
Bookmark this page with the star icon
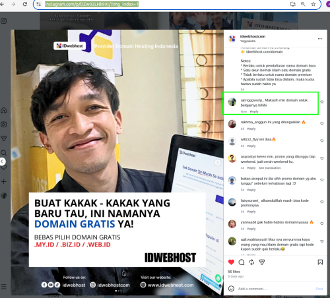313,4
